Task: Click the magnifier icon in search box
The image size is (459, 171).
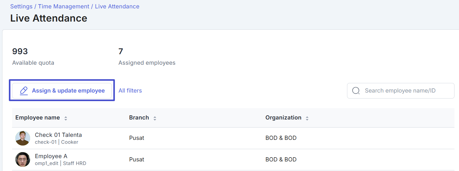Action: (356, 91)
